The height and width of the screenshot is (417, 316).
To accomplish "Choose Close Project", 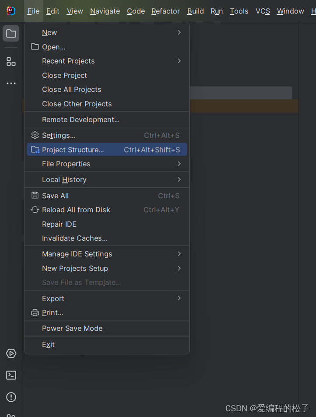I will pos(107,75).
